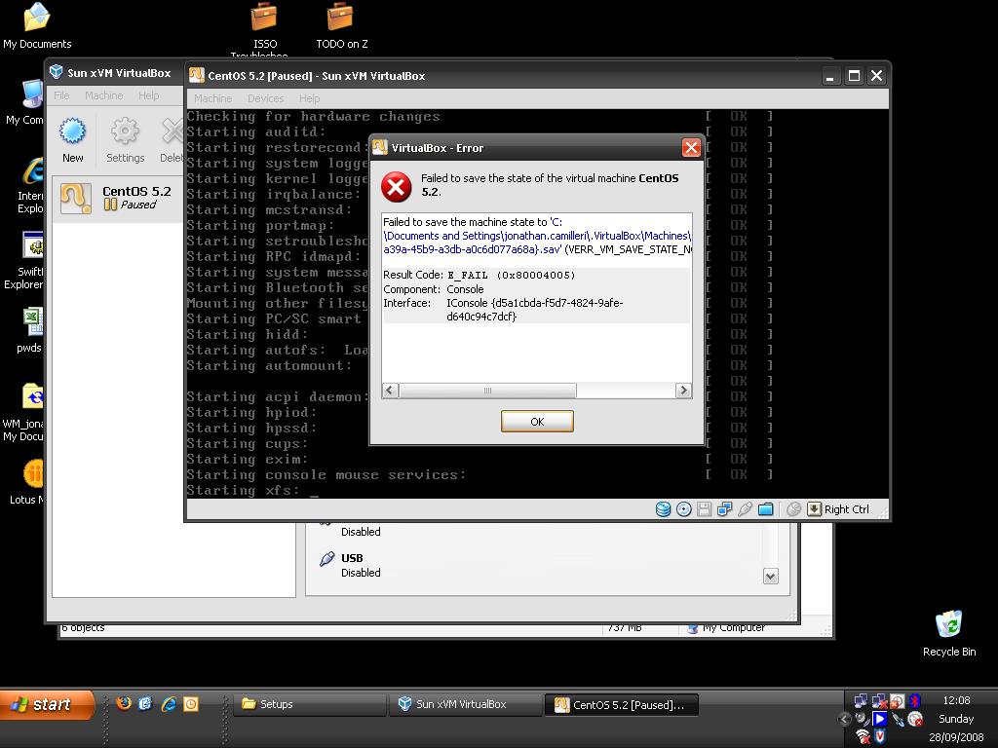Switch to Sun xVM VirtualBox taskbar button
Image resolution: width=998 pixels, height=748 pixels.
click(x=465, y=704)
